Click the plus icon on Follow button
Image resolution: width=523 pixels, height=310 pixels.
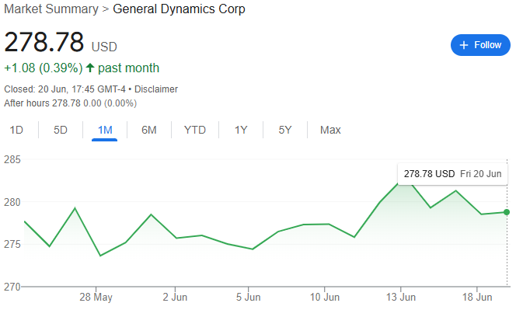pyautogui.click(x=464, y=45)
